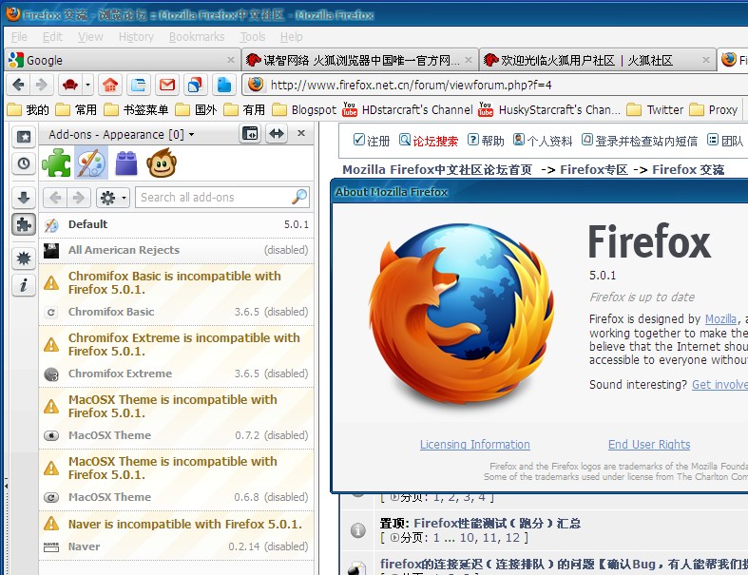748x575 pixels.
Task: Open the Twitter bookmarks folder
Action: tap(655, 109)
